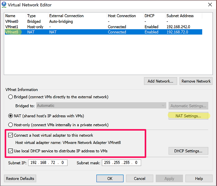Click the Virtual Network Editor globe icon
Image resolution: width=217 pixels, height=186 pixels.
click(4, 5)
